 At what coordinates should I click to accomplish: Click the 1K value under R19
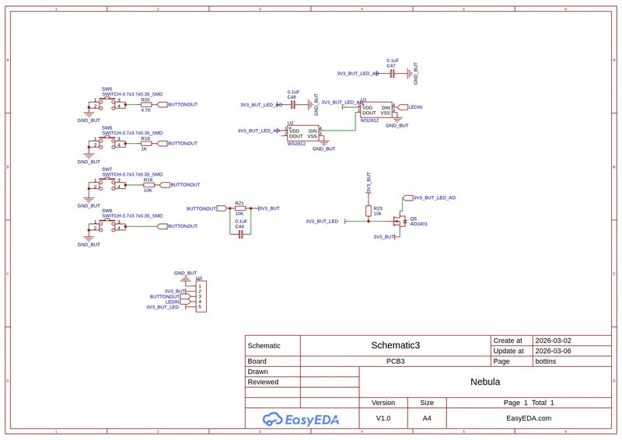(144, 149)
